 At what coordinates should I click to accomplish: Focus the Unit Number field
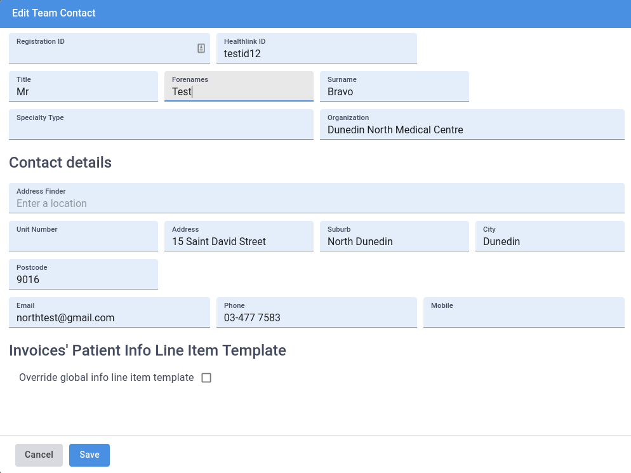coord(83,241)
